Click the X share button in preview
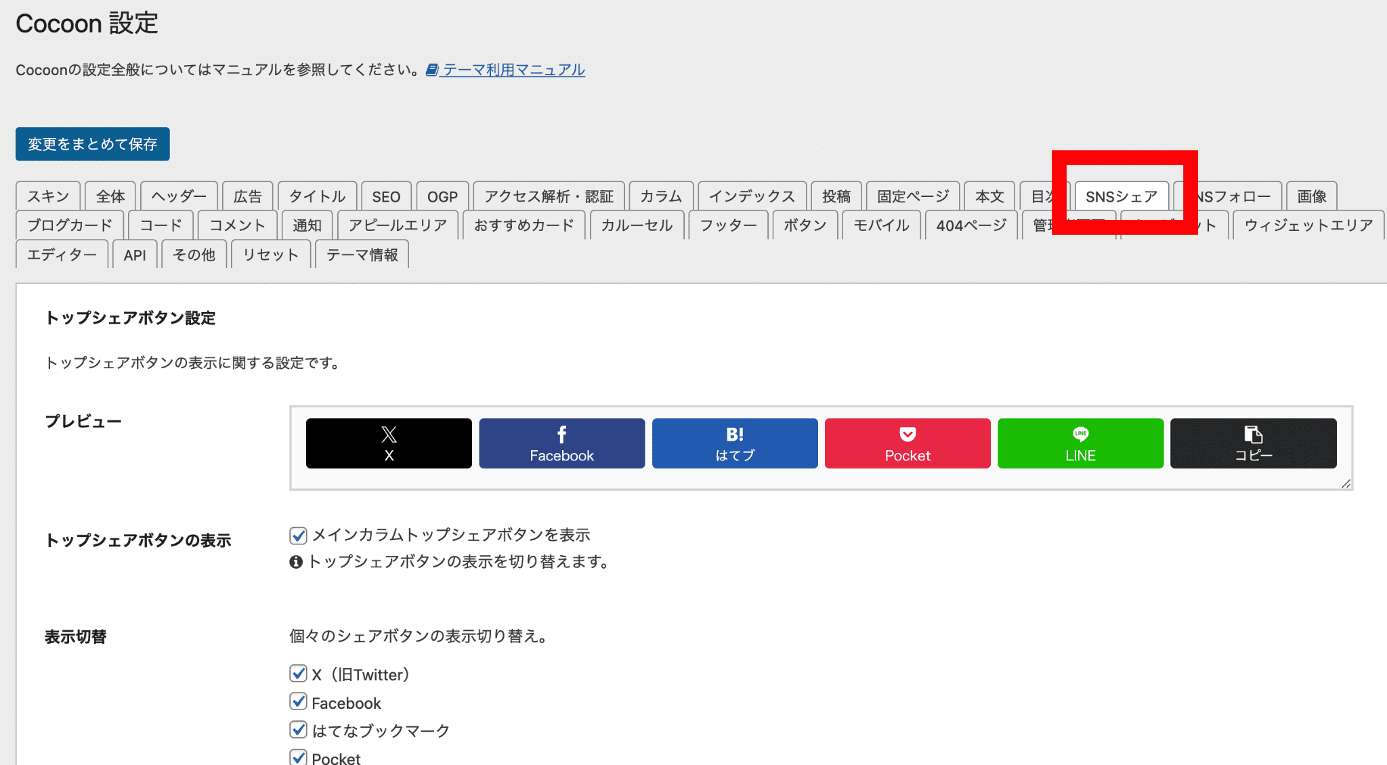The height and width of the screenshot is (765, 1387). pyautogui.click(x=389, y=443)
